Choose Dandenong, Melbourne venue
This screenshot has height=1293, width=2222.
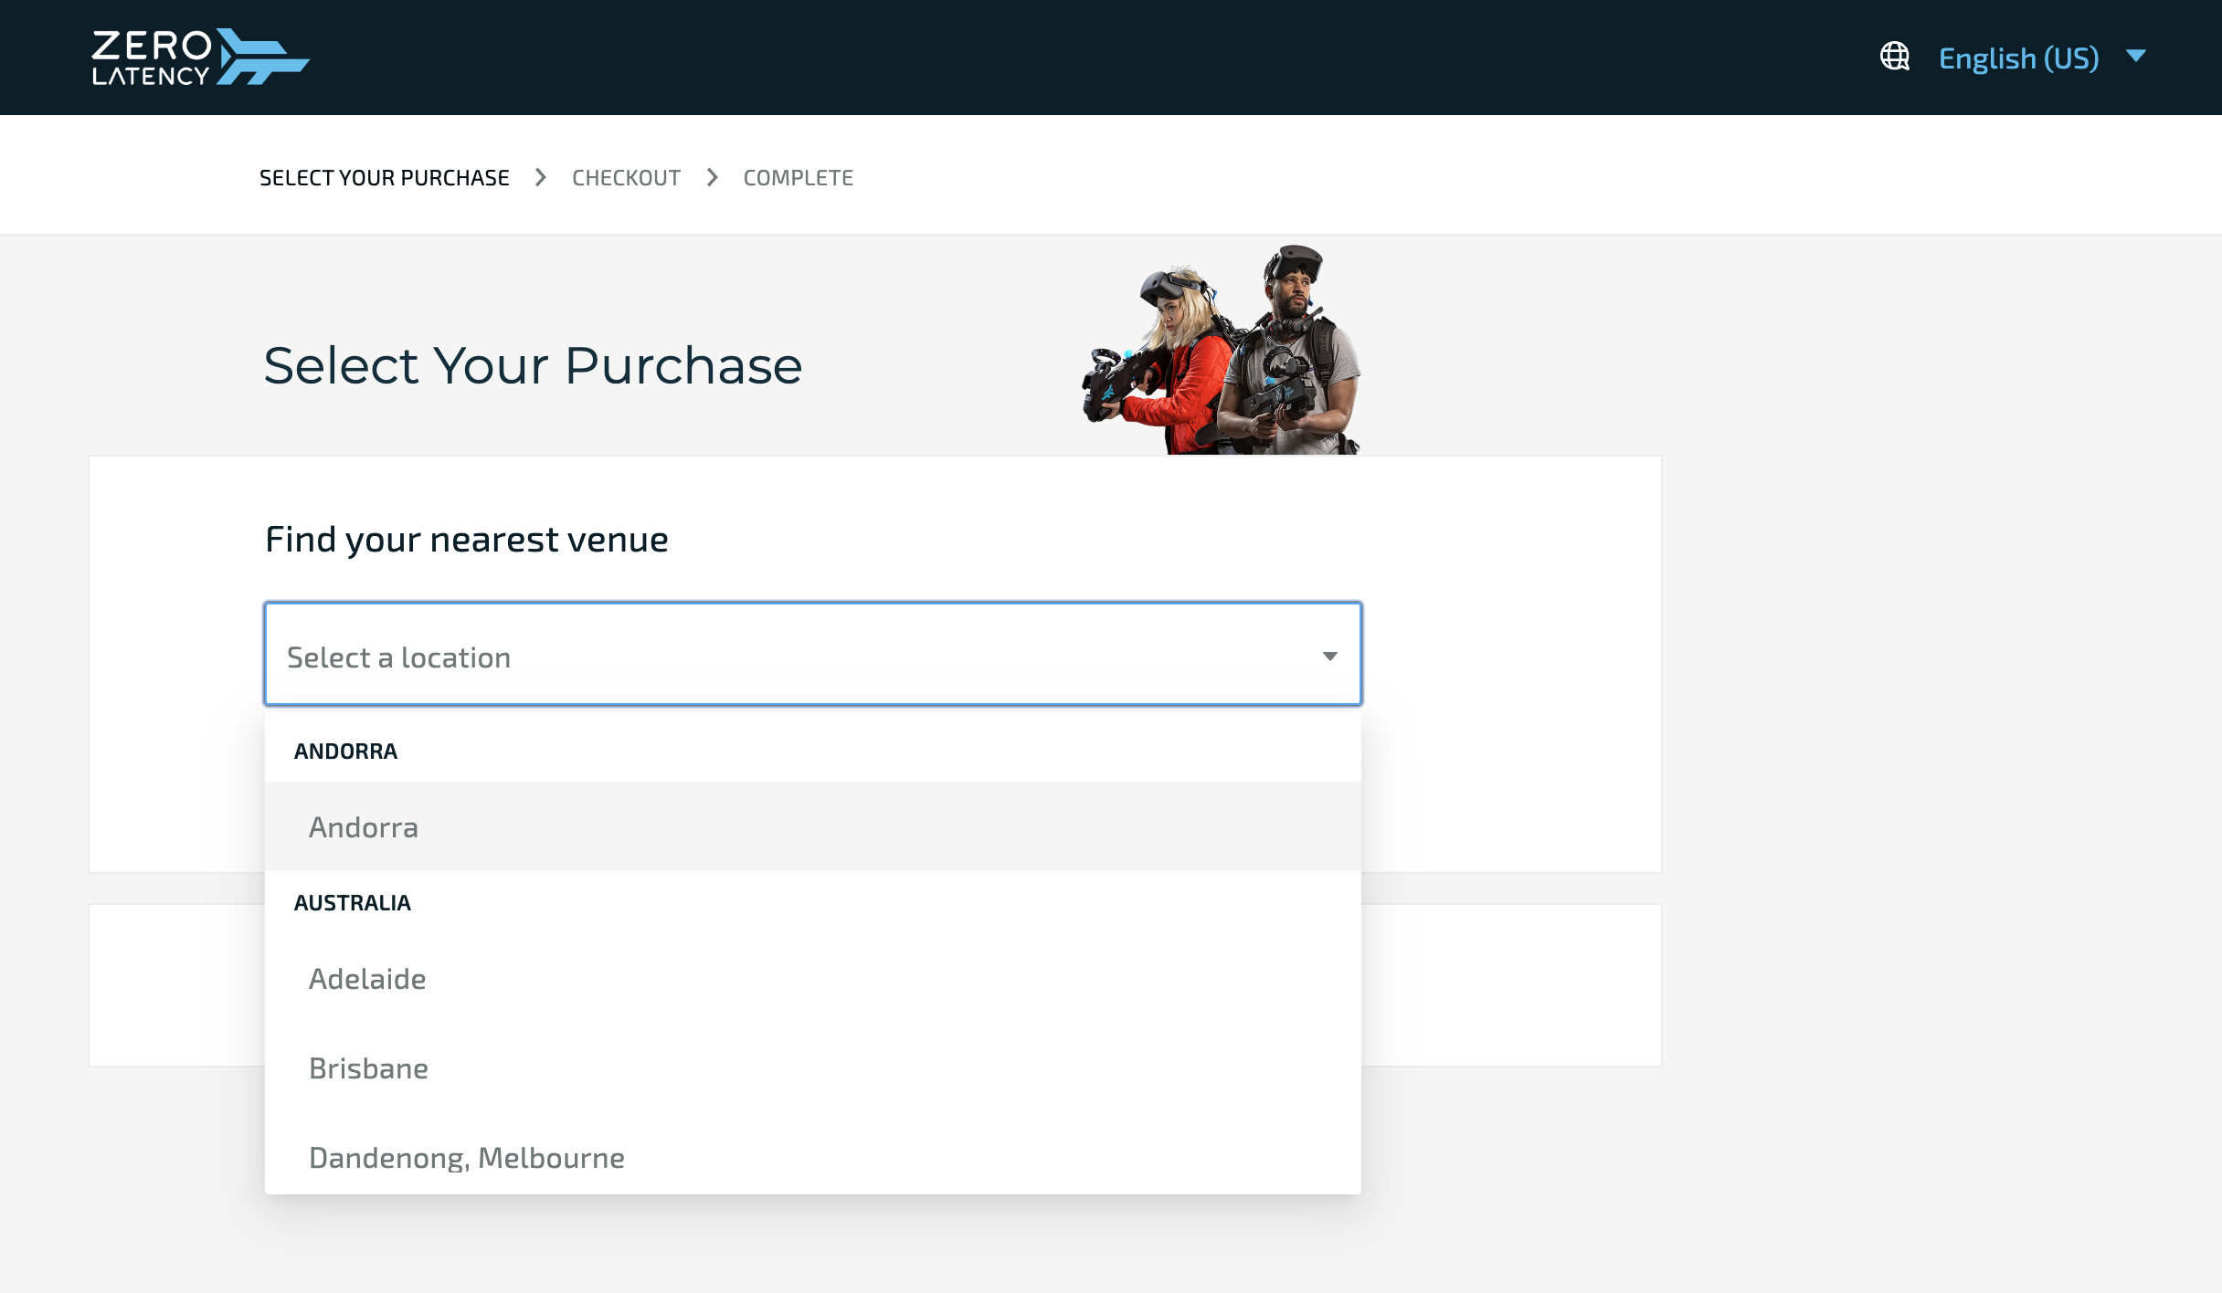(813, 1154)
